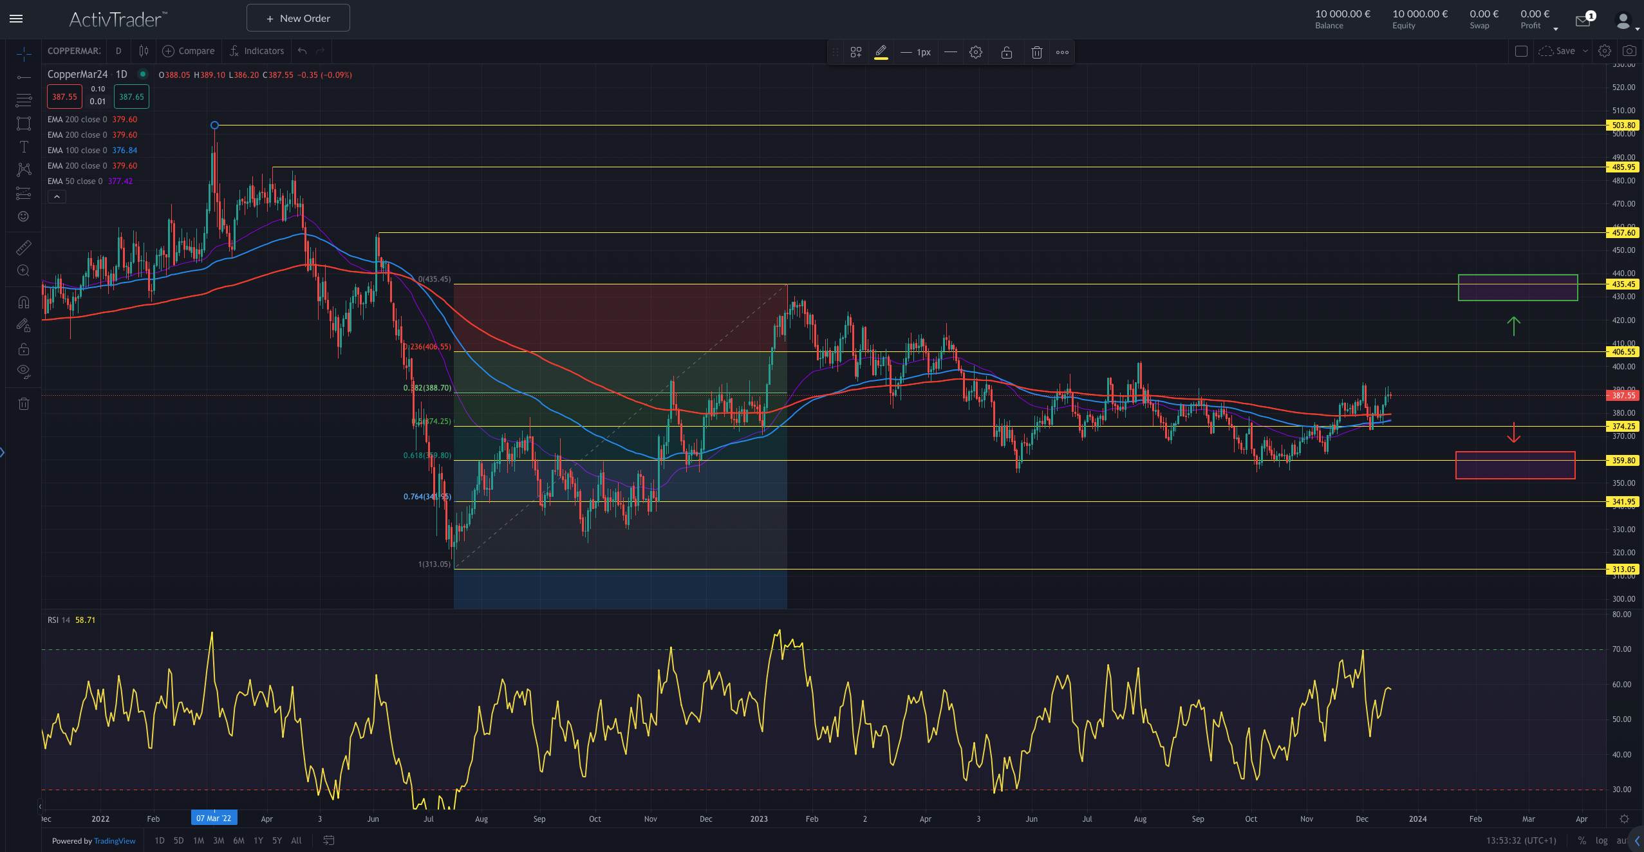Toggle log scale on price axis

1602,840
